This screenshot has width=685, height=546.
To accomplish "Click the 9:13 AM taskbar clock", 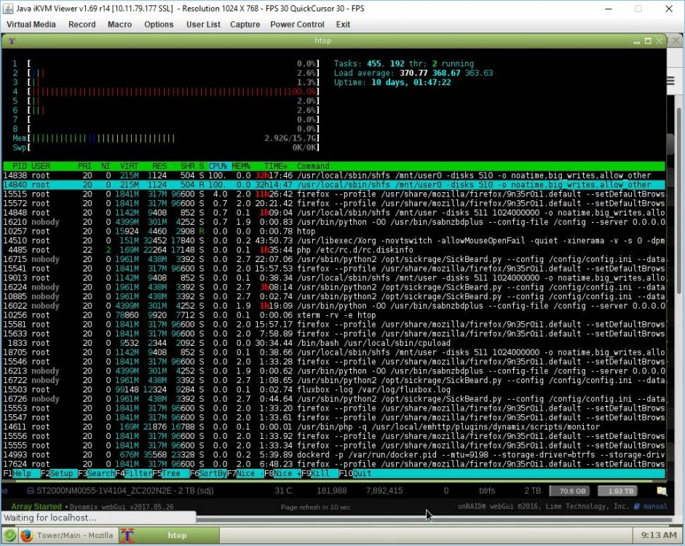I will point(659,535).
